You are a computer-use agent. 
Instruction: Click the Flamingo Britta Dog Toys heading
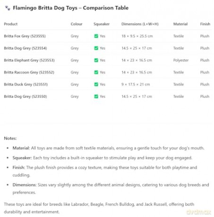[x=70, y=8]
